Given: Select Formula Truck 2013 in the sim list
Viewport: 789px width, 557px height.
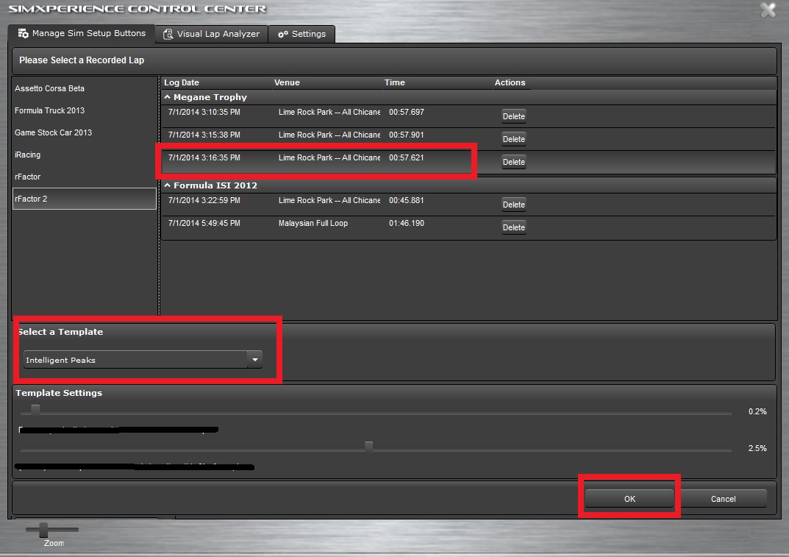Looking at the screenshot, I should pos(84,111).
